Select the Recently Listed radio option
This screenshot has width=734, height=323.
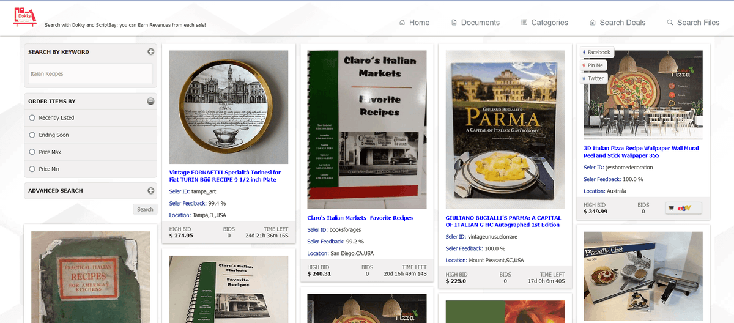coord(32,118)
